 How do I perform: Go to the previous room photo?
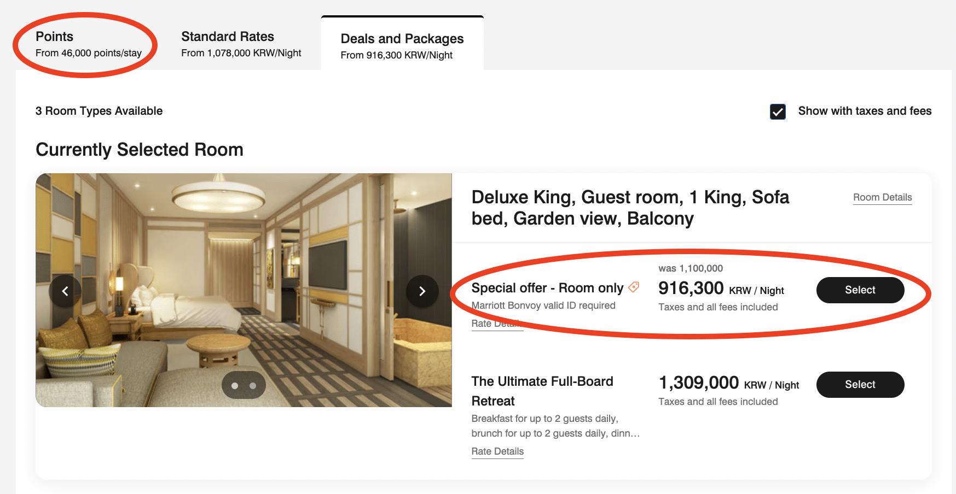[x=65, y=291]
